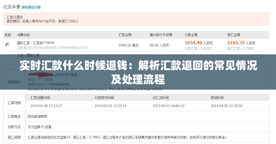
Task: Click the 支付宝账户 payment method value
Action: coord(39,127)
